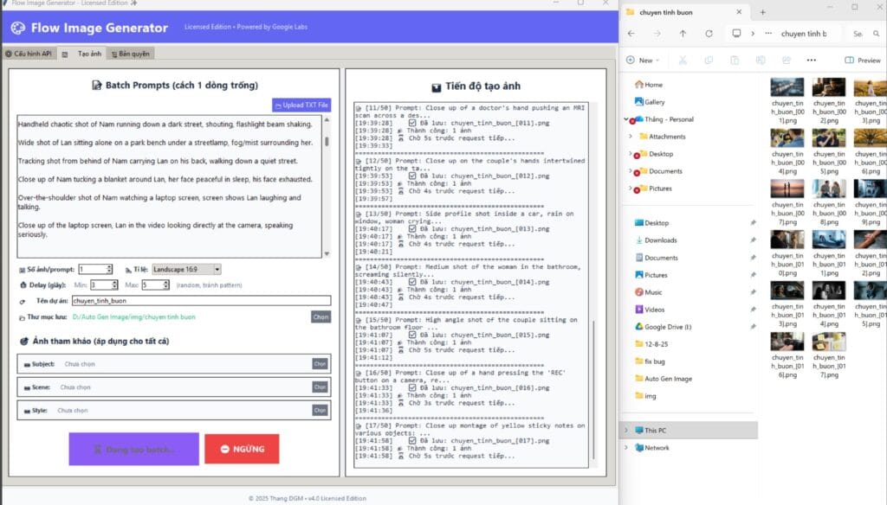Click Chọn button in Scene row
Screen dimensions: 887x505
click(x=320, y=387)
